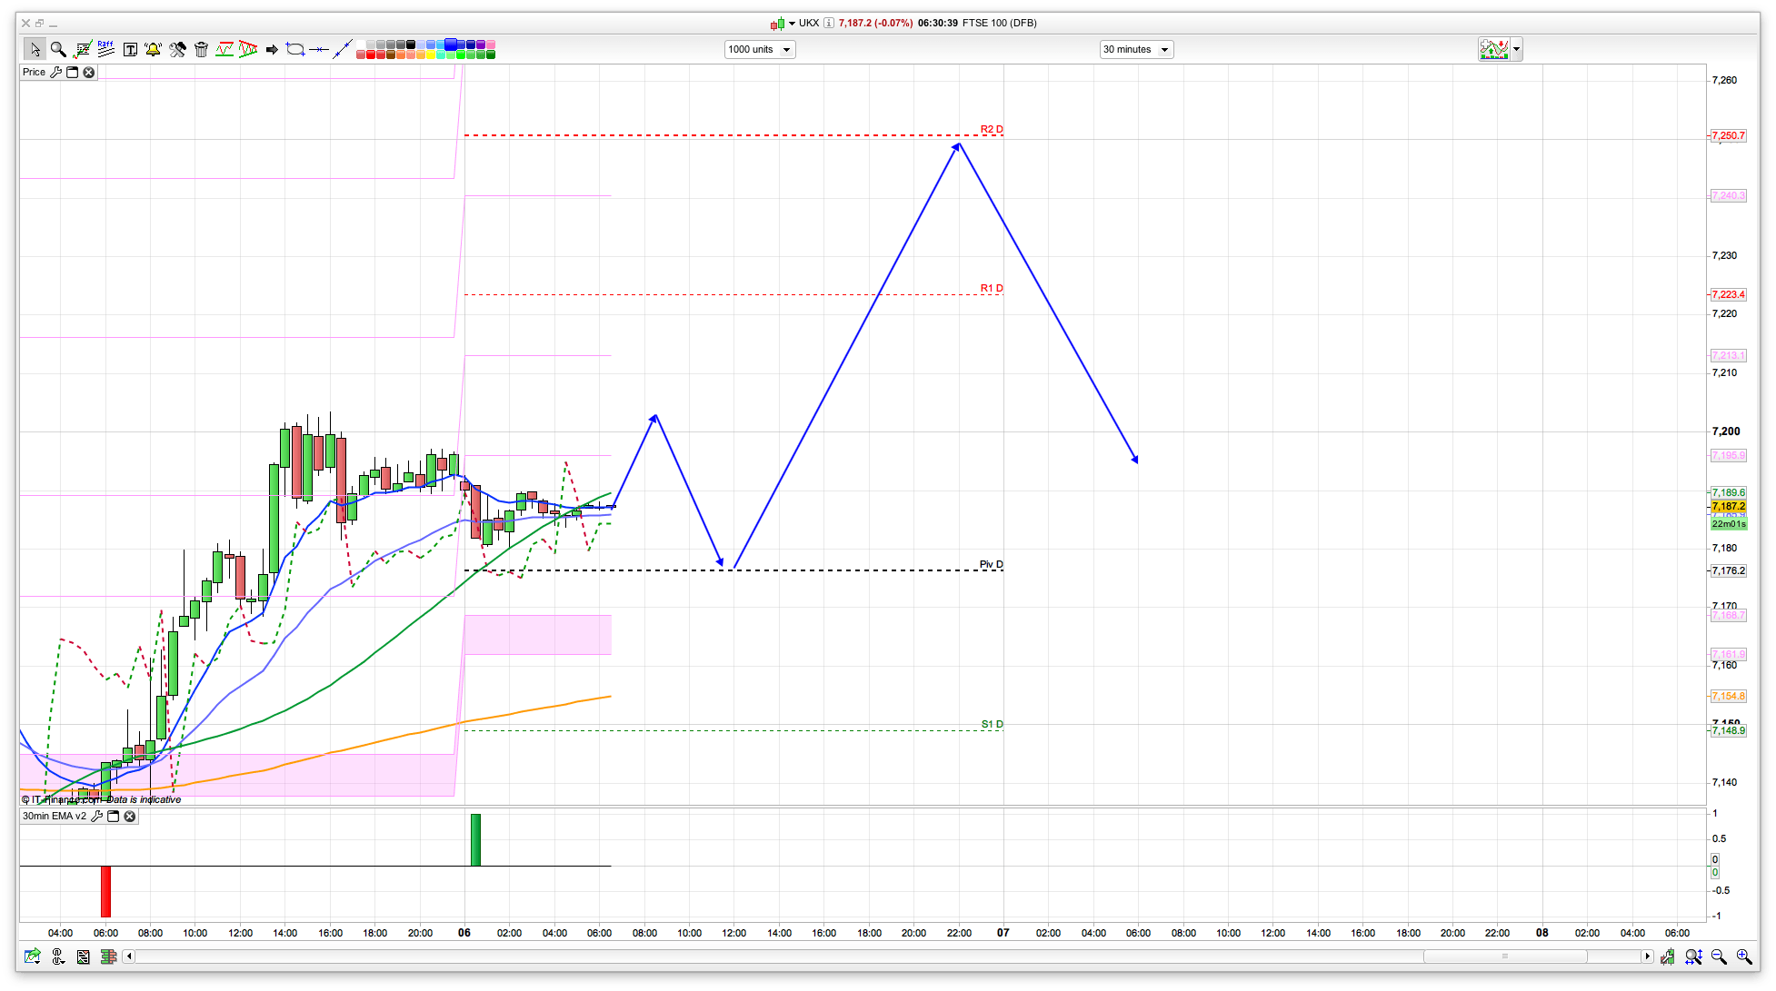Select the text annotation tool
This screenshot has width=1776, height=991.
click(x=130, y=49)
